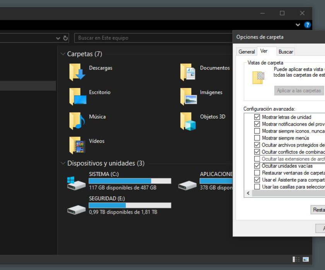Image resolution: width=325 pixels, height=270 pixels.
Task: Enable Mostrar siempre menús checkbox
Action: point(257,138)
